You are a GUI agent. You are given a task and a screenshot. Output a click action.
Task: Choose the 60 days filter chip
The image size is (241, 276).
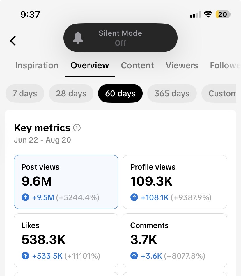click(x=120, y=93)
